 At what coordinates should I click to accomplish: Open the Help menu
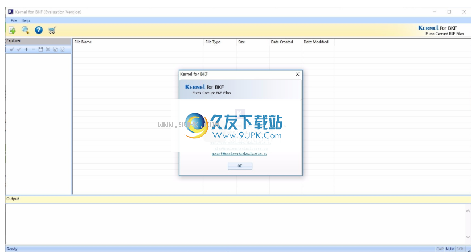26,20
